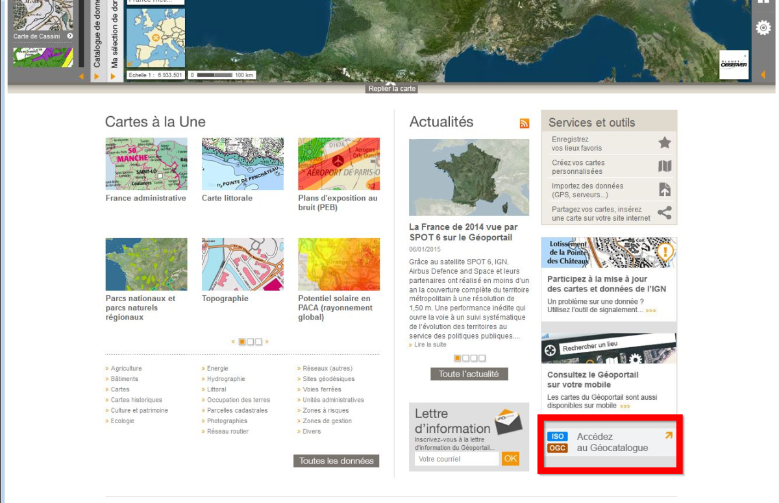Select third Actualités slide dot
779x503 pixels.
474,358
